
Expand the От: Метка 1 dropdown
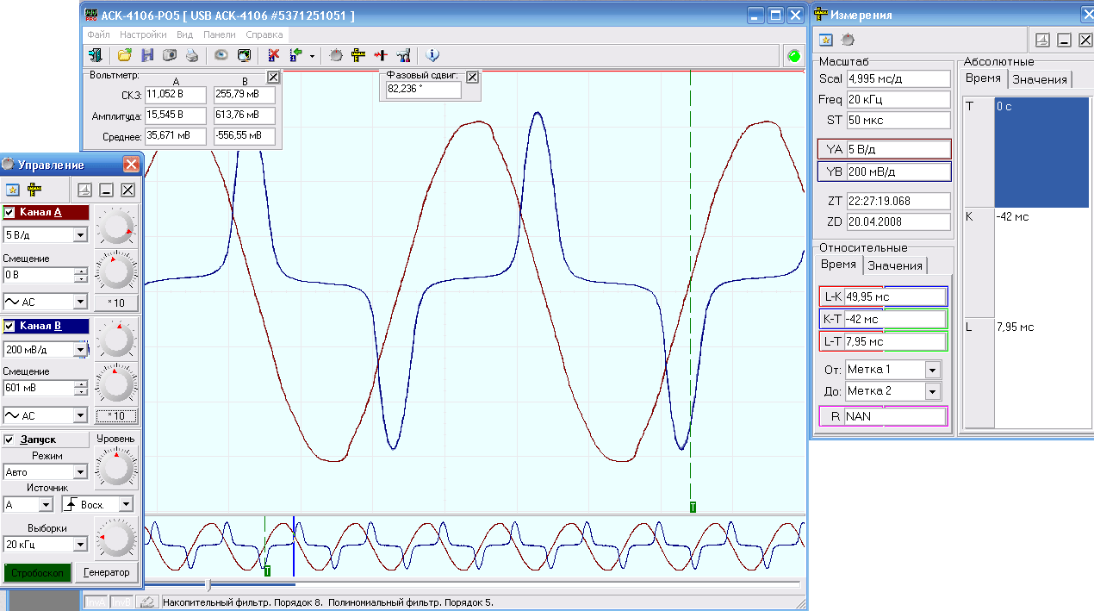click(932, 370)
